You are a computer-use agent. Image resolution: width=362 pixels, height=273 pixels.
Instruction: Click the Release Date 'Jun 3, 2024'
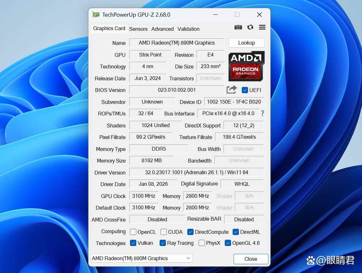point(148,78)
